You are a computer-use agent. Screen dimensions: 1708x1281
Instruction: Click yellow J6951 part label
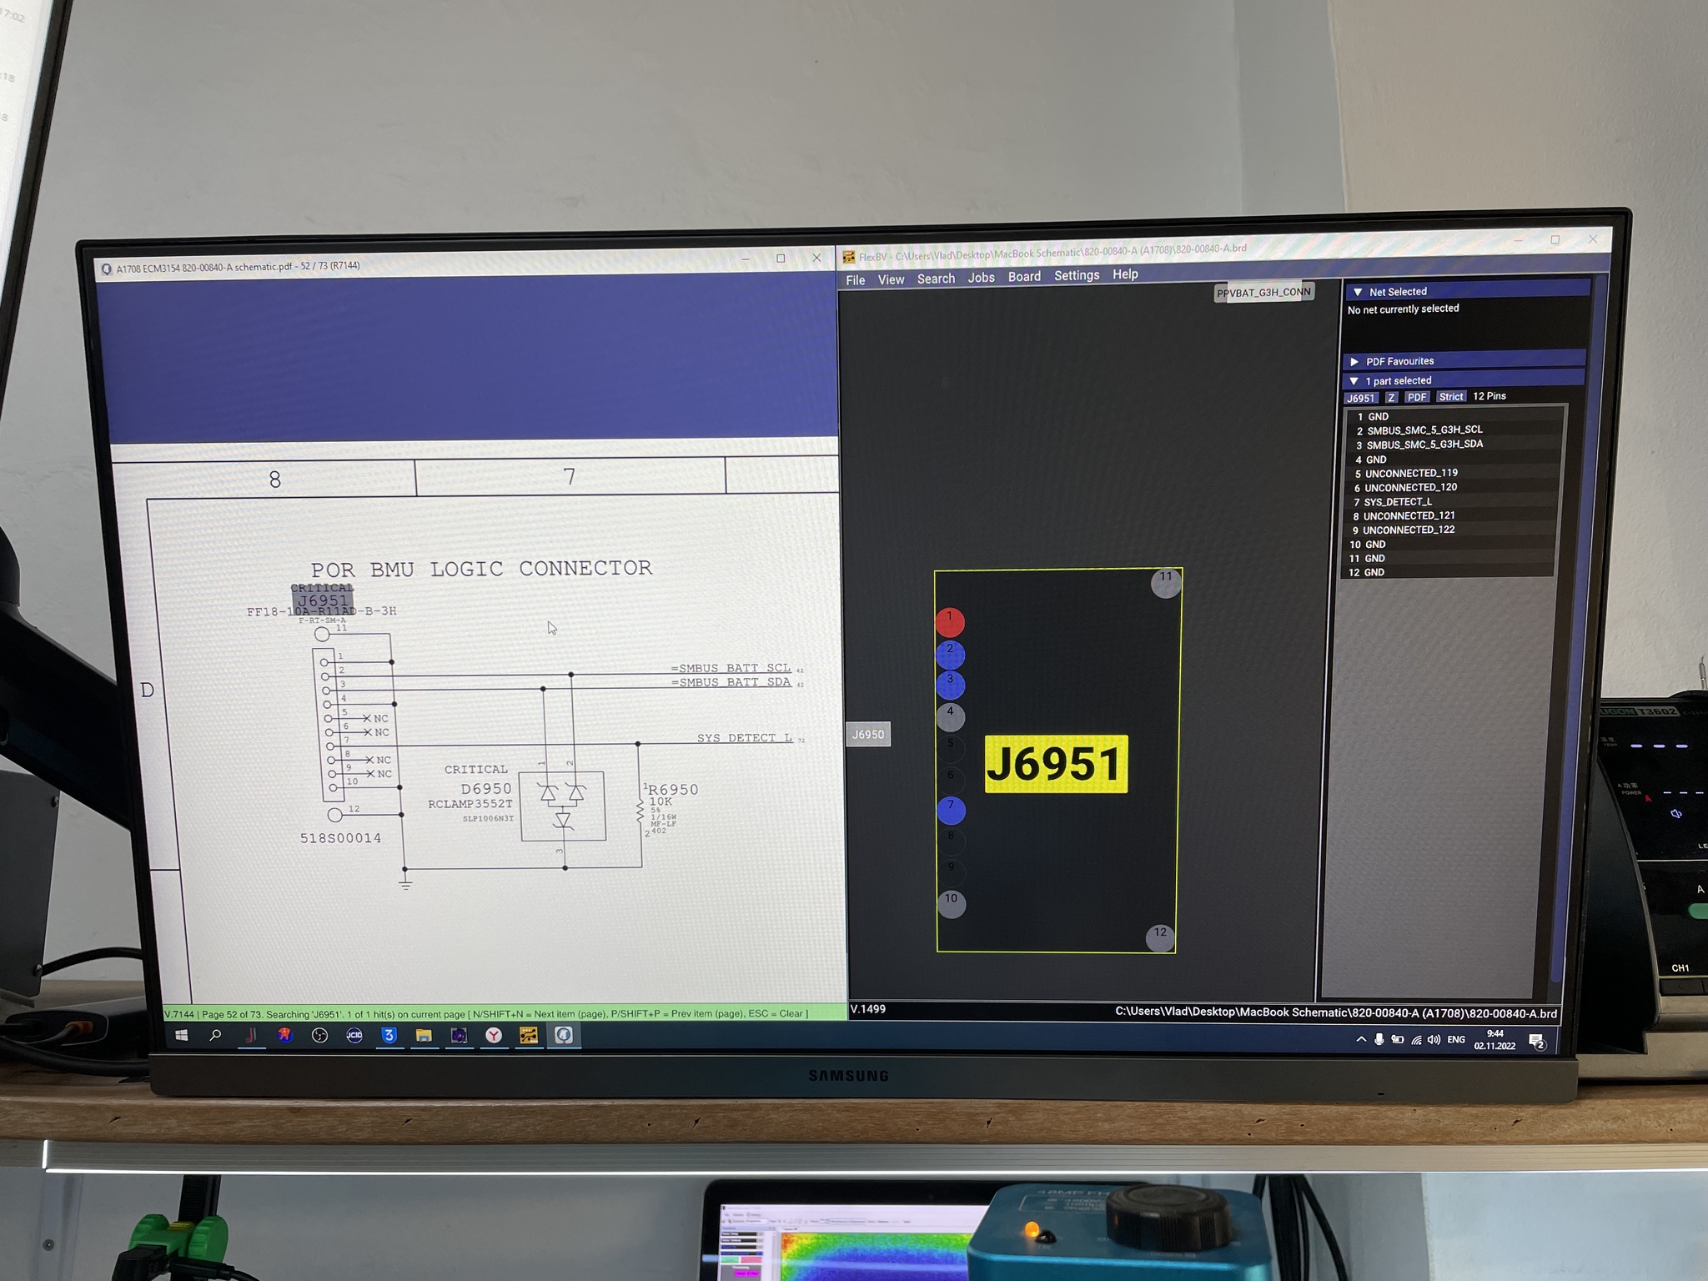[1056, 764]
